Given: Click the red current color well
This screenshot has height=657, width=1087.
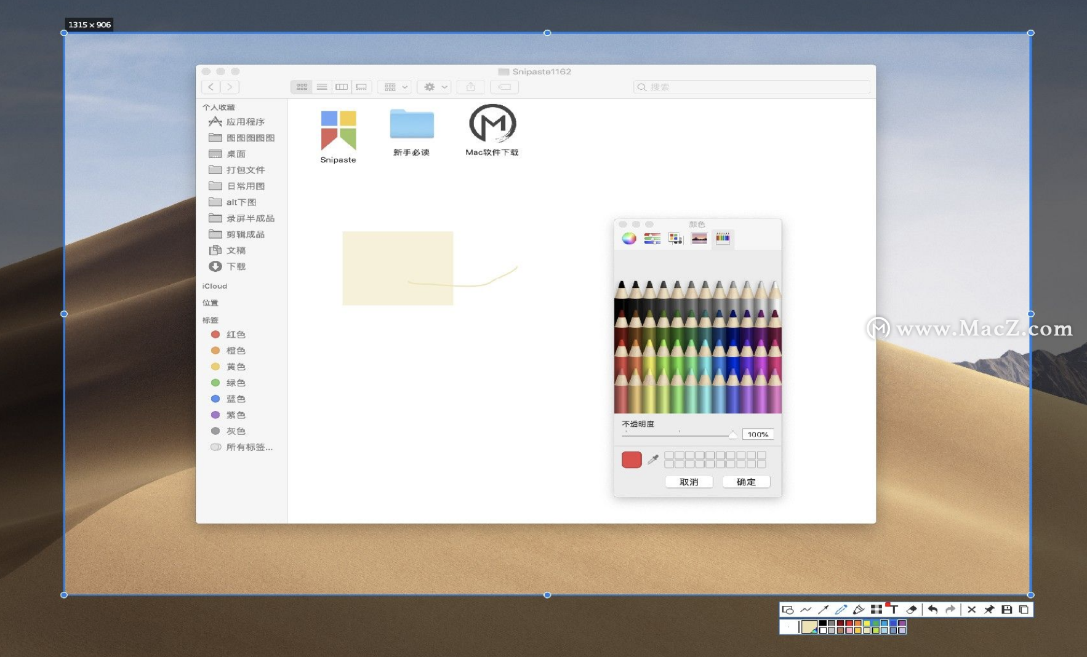Looking at the screenshot, I should 632,460.
